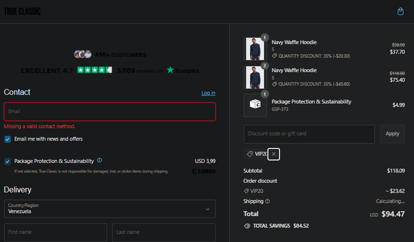Click the 4M+ CUSTOMERS text
This screenshot has width=414, height=242.
pyautogui.click(x=120, y=55)
